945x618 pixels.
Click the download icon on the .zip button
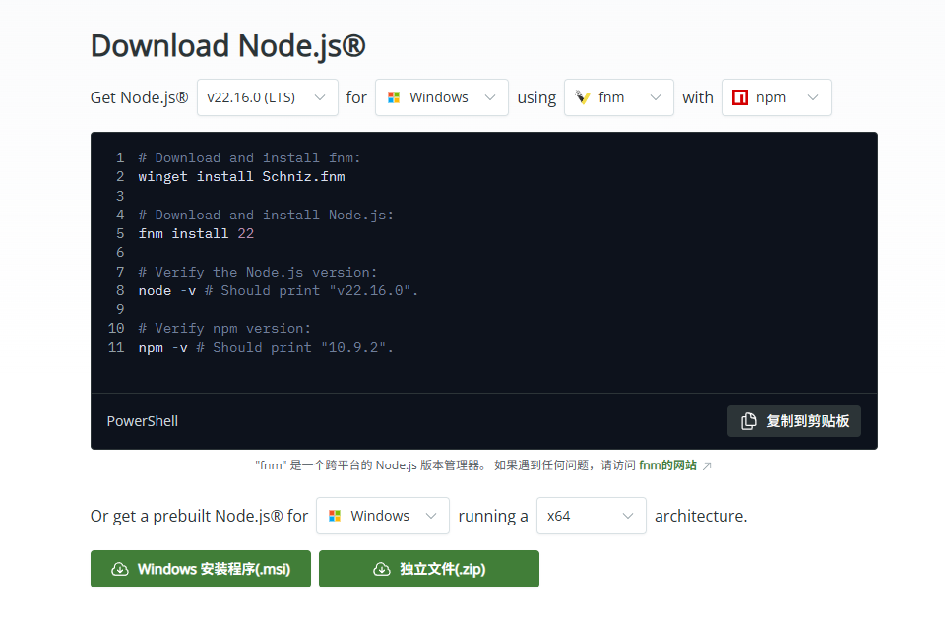tap(382, 569)
